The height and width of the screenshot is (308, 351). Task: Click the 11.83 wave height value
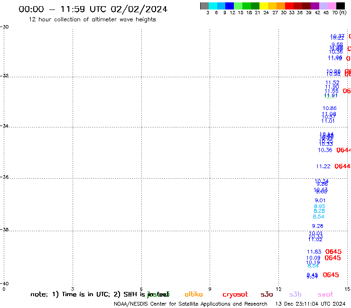(x=314, y=252)
